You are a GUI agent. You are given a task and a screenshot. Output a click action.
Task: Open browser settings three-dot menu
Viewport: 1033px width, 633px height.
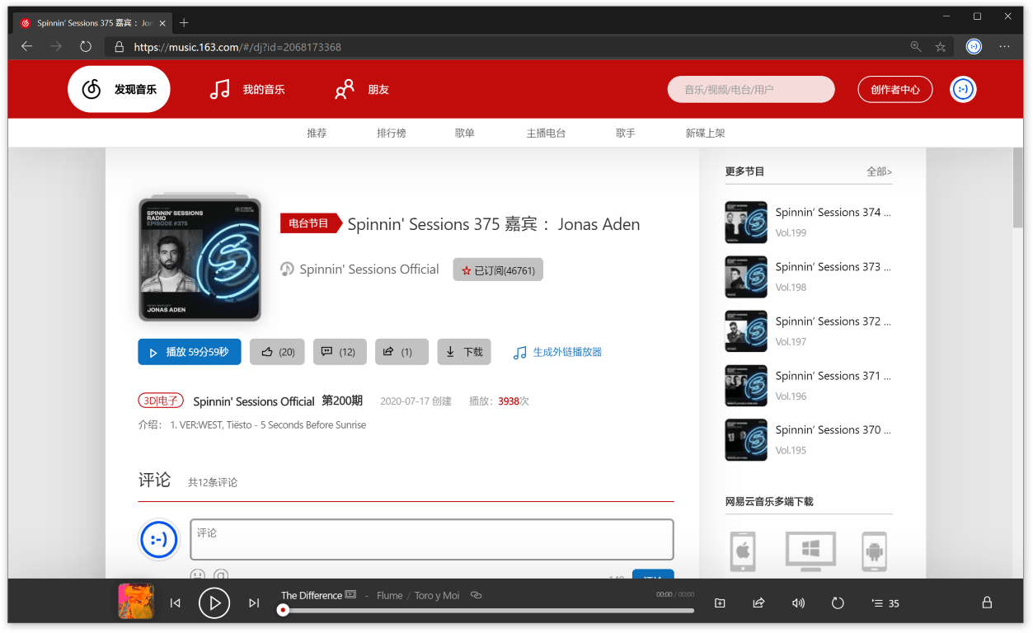click(1004, 47)
